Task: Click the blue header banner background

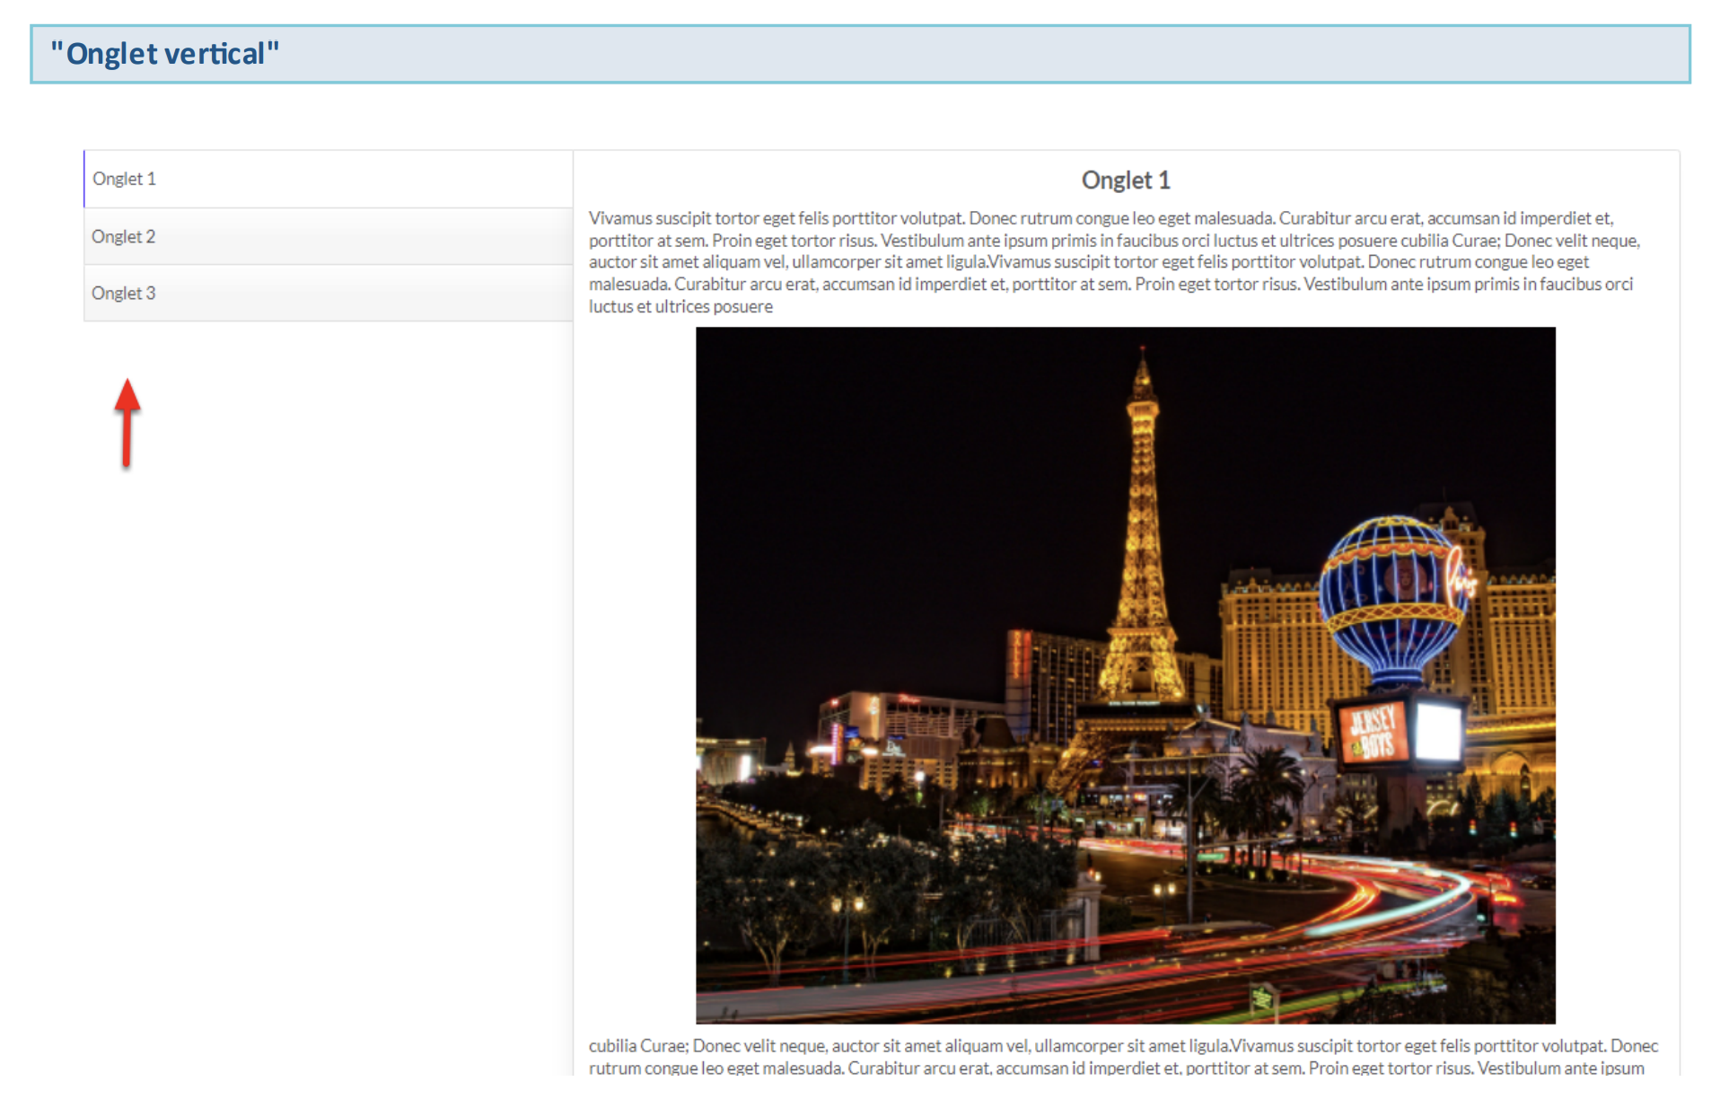Action: 987,54
